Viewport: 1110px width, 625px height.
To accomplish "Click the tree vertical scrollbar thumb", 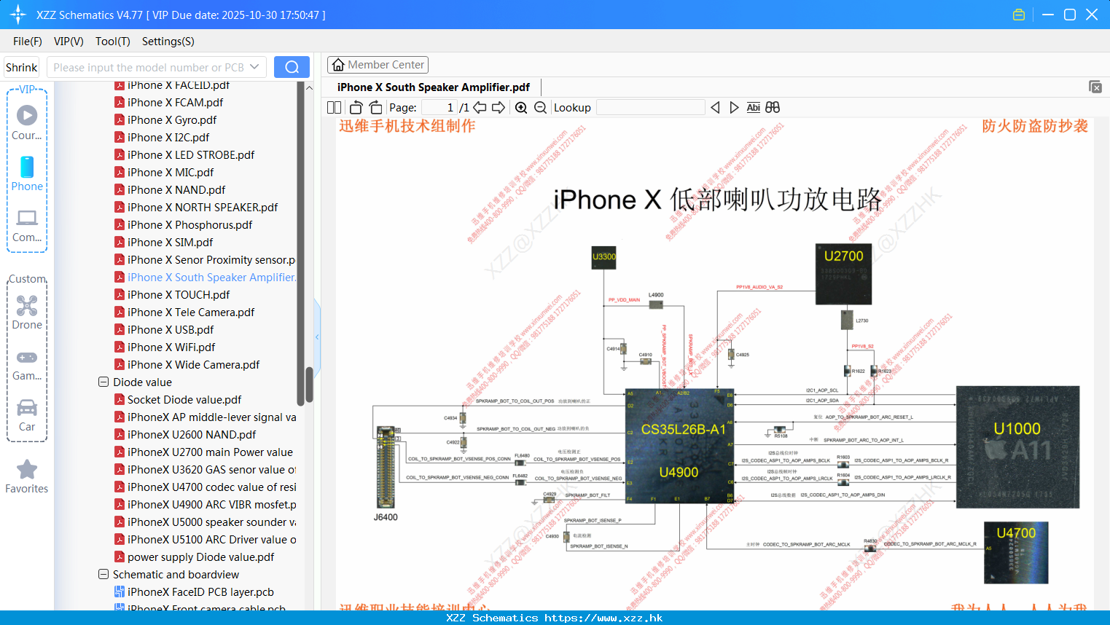I will [x=309, y=385].
